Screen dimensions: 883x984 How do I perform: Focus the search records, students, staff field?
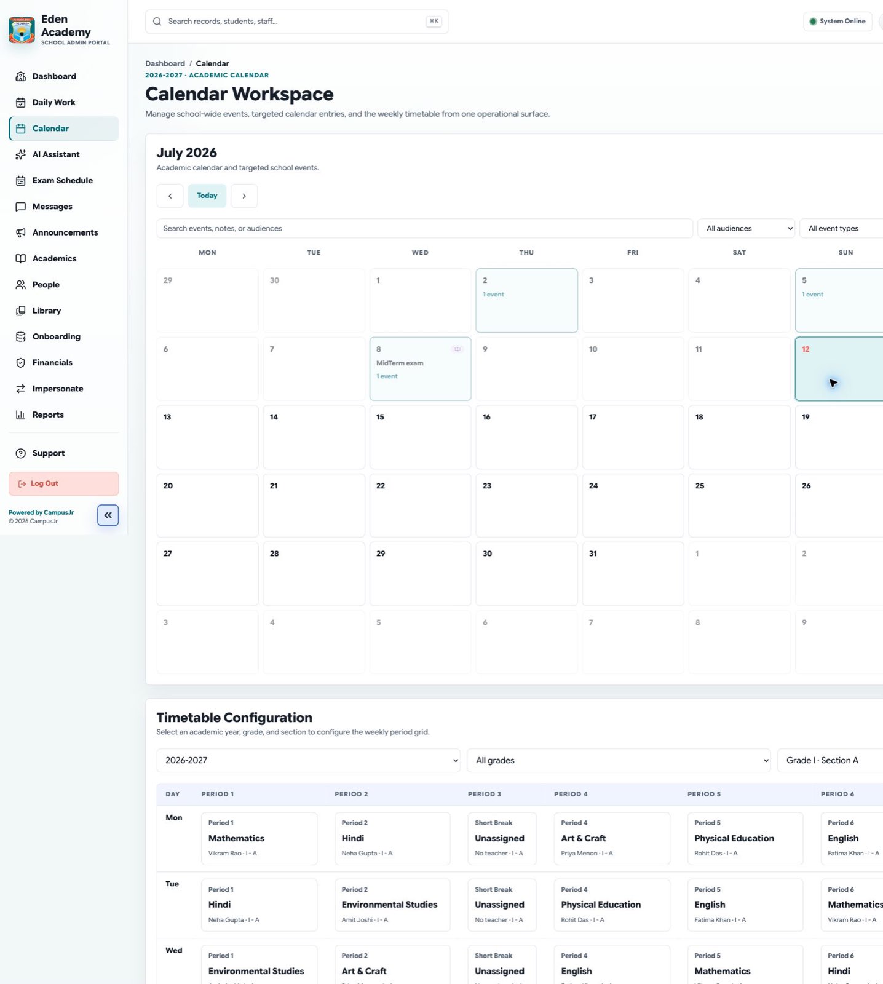(x=297, y=22)
